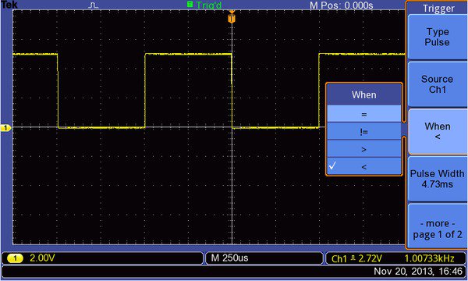The height and width of the screenshot is (281, 468).
Task: Click the channel 1 ground reference marker
Action: 5,128
